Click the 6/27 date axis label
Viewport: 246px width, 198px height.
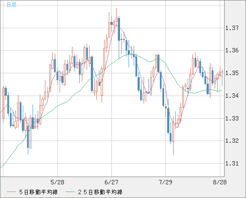pos(111,182)
